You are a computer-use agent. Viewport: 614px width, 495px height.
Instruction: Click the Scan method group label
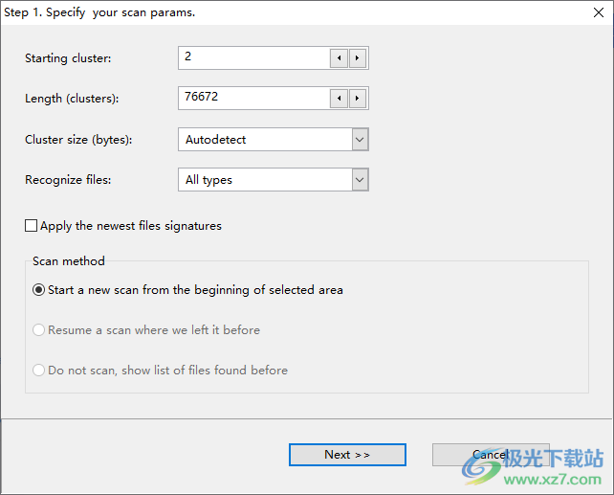coord(69,261)
